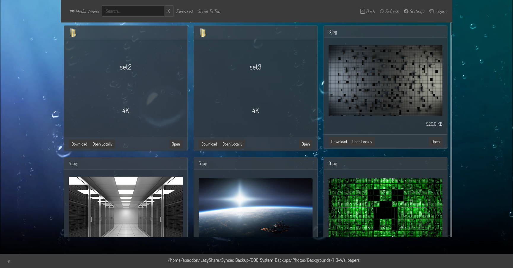Download the 3.jpg image
Viewport: 513px width, 268px height.
(339, 142)
